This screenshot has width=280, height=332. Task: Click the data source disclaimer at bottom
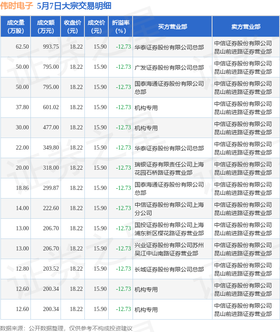[x=66, y=328]
